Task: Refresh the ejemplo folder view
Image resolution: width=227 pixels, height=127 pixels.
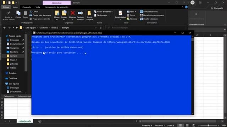Action: pos(101,28)
